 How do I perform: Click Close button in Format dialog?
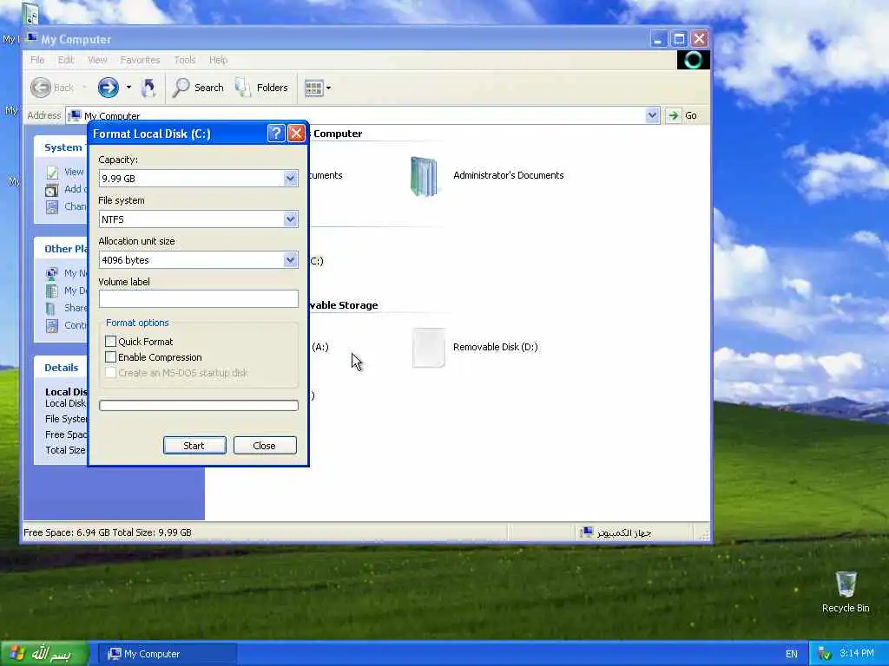[265, 446]
